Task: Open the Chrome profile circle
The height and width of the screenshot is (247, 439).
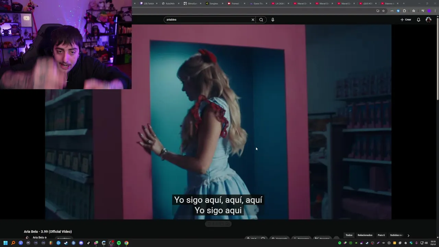Action: (x=429, y=11)
